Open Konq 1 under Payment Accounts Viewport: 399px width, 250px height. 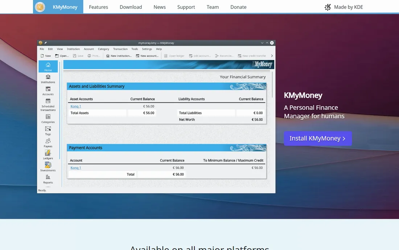pyautogui.click(x=75, y=168)
